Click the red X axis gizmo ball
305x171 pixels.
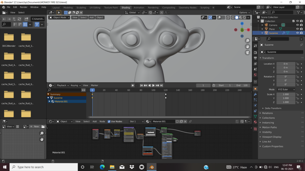tap(248, 30)
